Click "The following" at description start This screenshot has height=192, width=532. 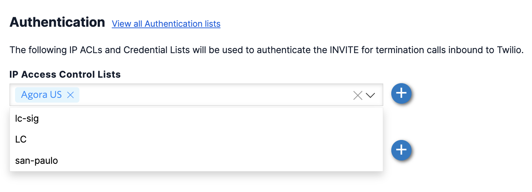[x=32, y=50]
